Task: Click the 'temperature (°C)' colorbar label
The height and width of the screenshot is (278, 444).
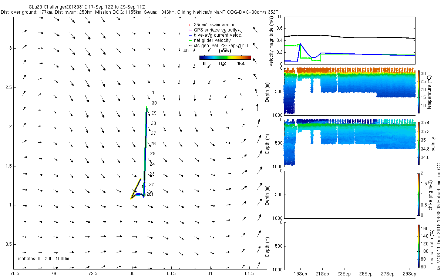Action: click(430, 92)
